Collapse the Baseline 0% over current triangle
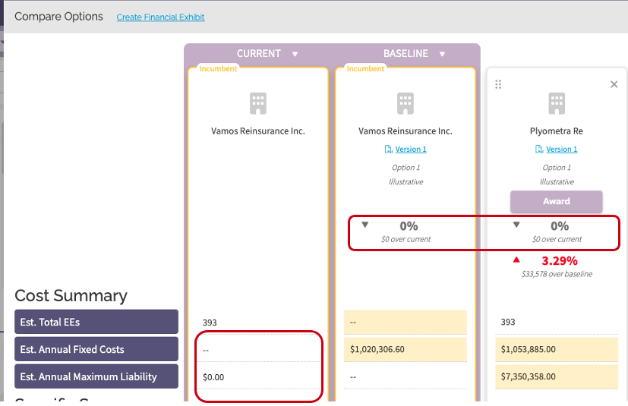 364,225
